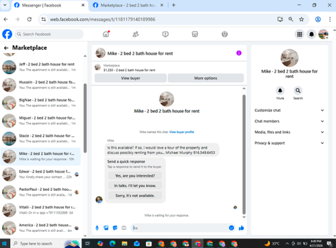Open Miguel's house for rent chat

[x=41, y=121]
